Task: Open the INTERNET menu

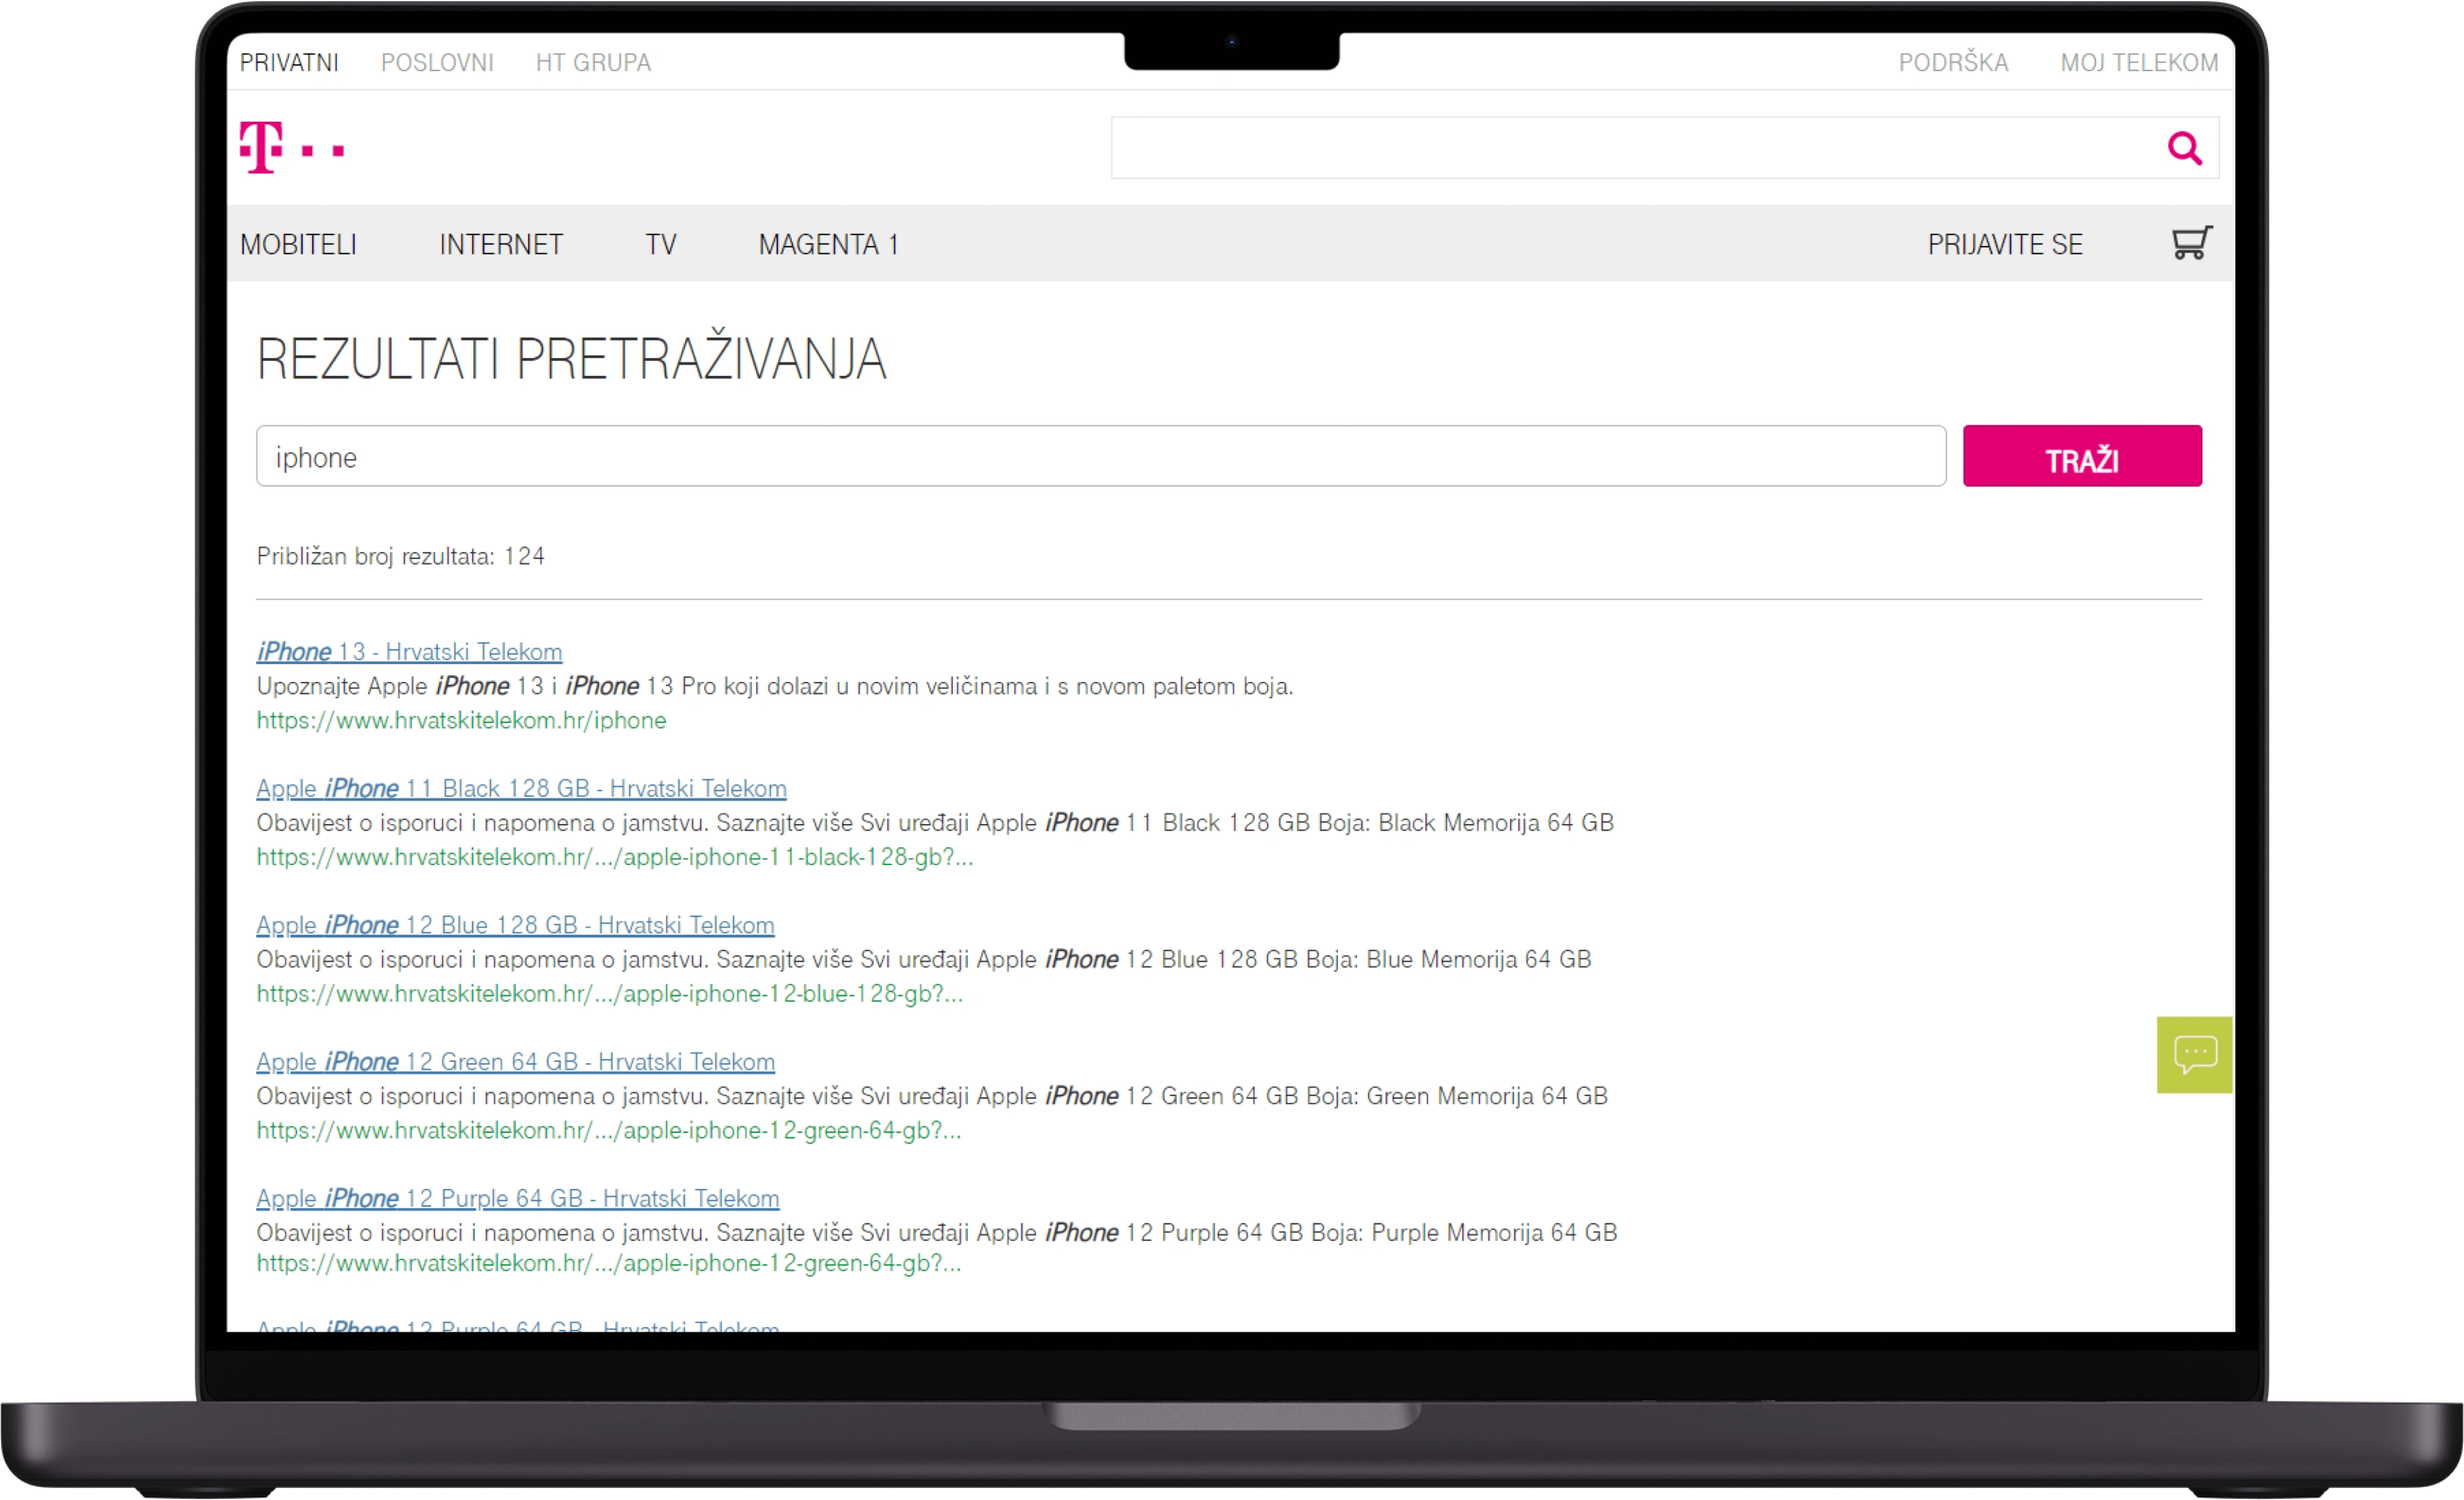Action: pos(501,245)
